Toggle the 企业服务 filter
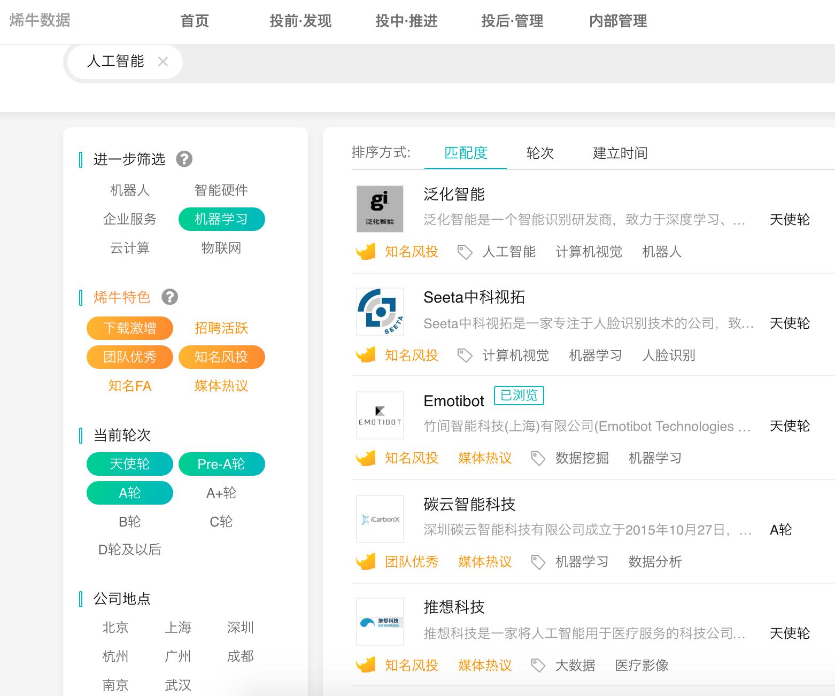835x696 pixels. coord(130,219)
